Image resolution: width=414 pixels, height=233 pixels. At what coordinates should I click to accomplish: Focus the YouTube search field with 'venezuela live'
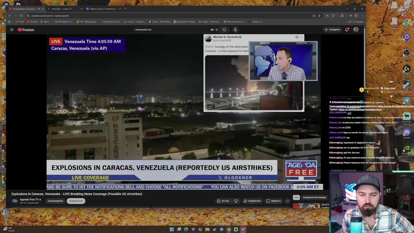(x=171, y=29)
